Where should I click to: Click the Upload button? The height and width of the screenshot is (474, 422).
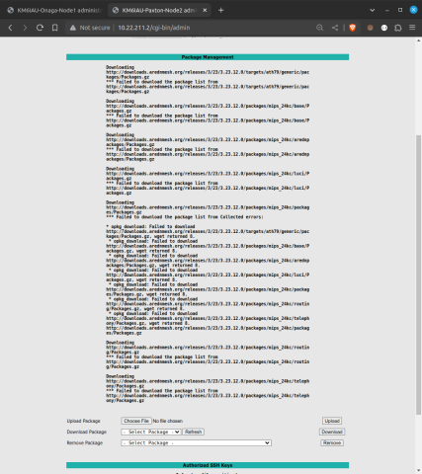click(x=332, y=421)
